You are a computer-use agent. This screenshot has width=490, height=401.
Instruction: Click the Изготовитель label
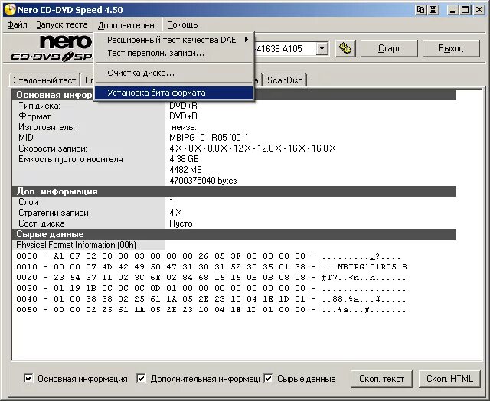point(47,127)
